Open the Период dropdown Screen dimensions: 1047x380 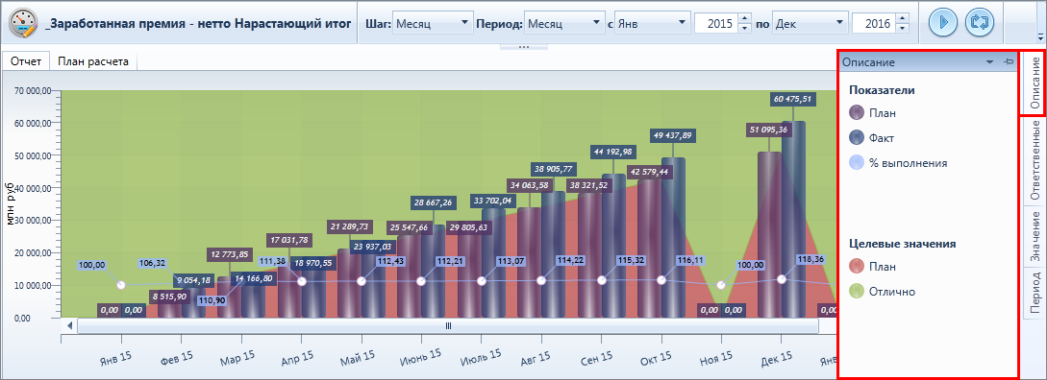click(x=564, y=23)
